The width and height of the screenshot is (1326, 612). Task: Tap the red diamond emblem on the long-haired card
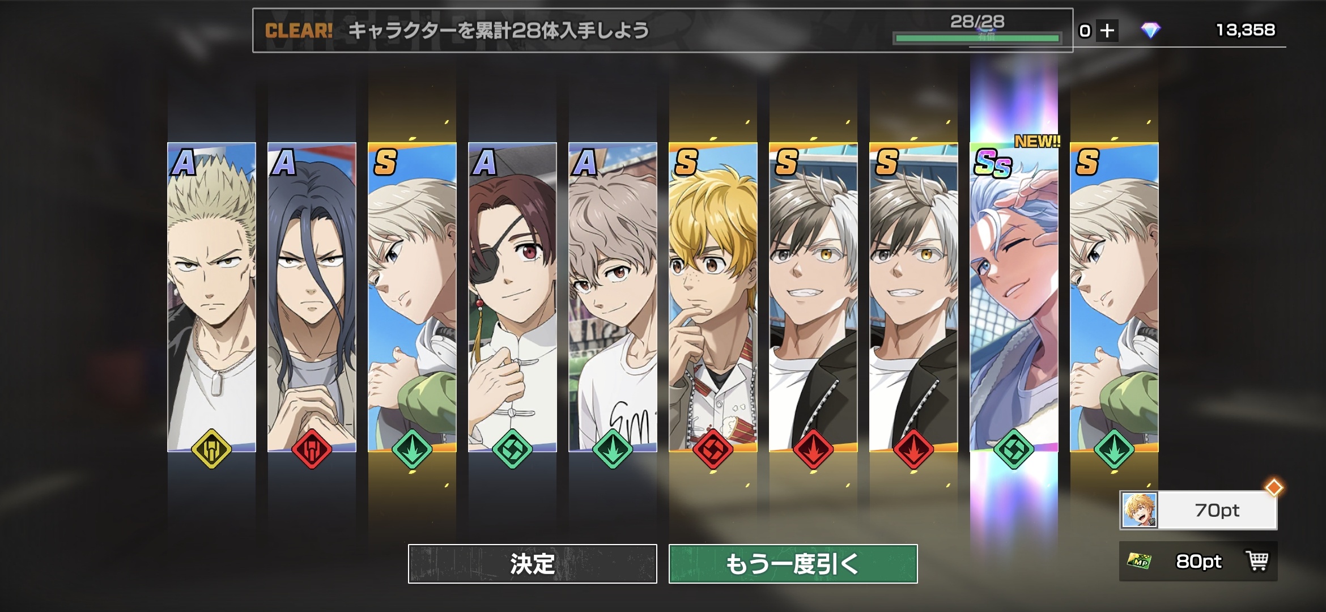[312, 449]
